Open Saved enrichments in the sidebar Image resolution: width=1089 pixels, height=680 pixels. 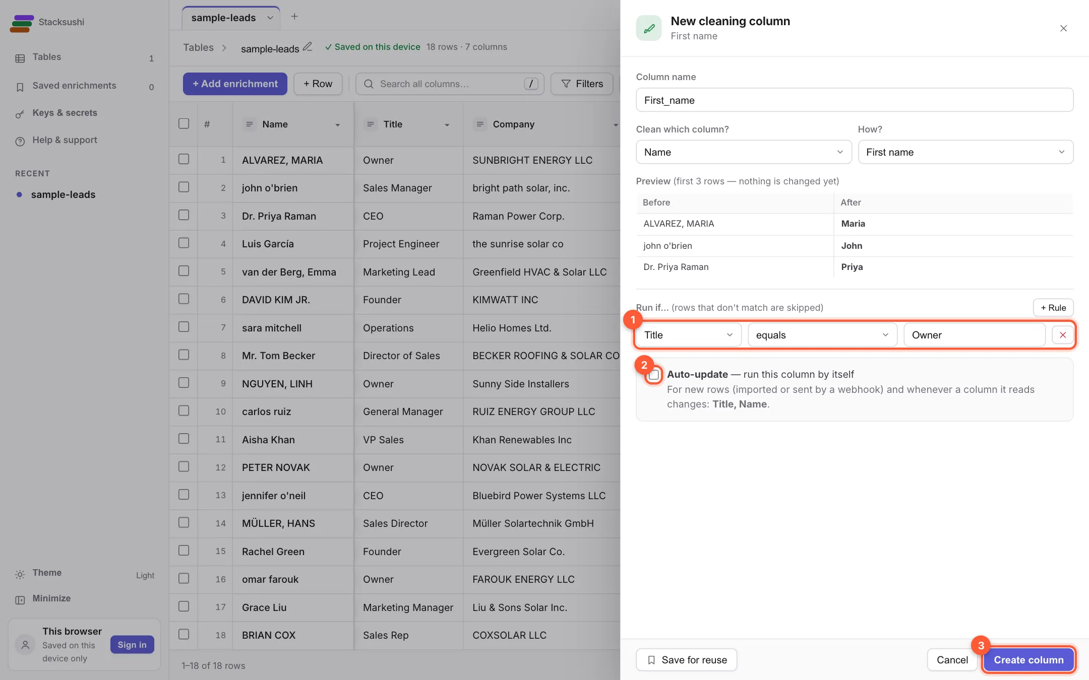click(x=84, y=86)
